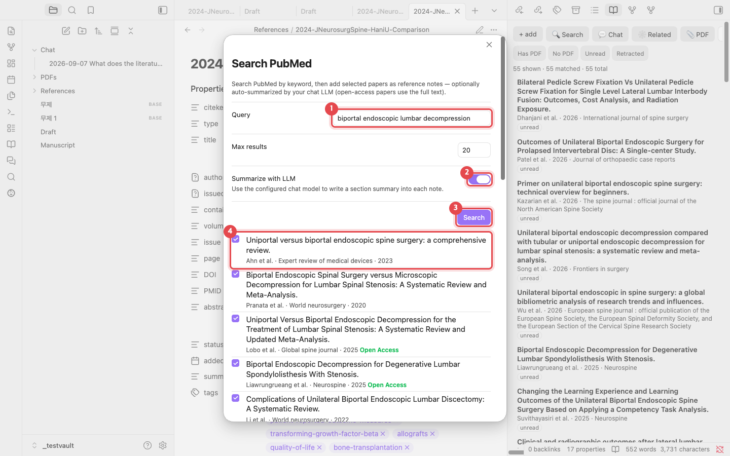Turn off Summarize with LLM switch
The width and height of the screenshot is (730, 456).
tap(480, 179)
